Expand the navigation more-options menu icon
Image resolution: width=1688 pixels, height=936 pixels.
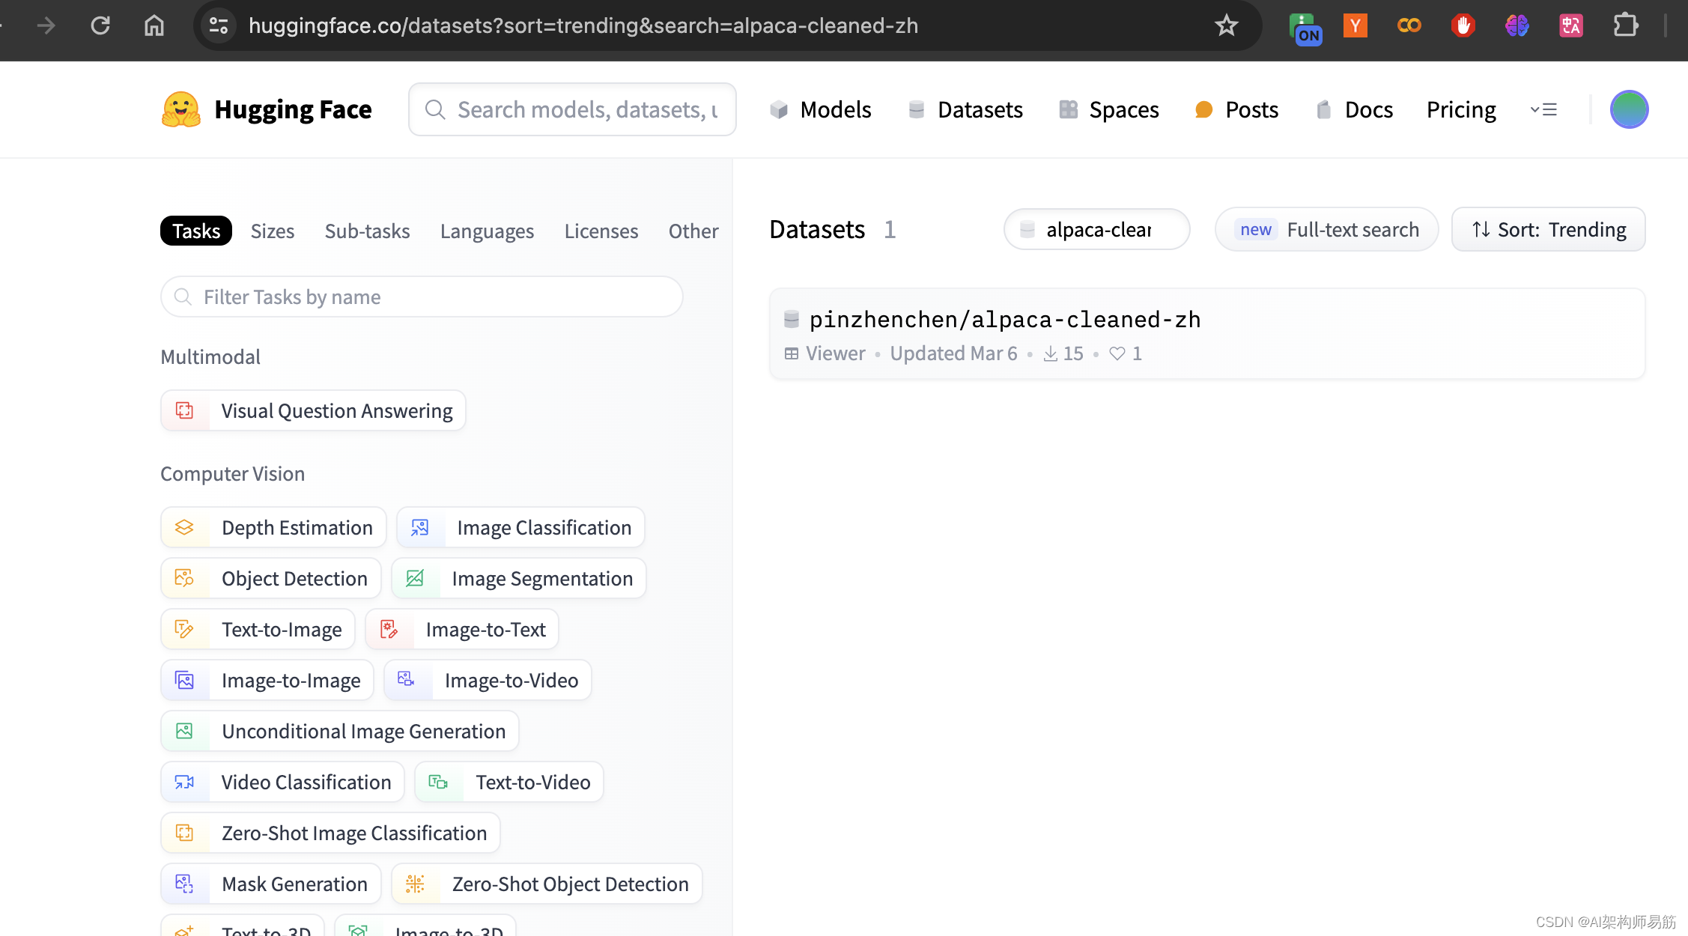tap(1543, 109)
